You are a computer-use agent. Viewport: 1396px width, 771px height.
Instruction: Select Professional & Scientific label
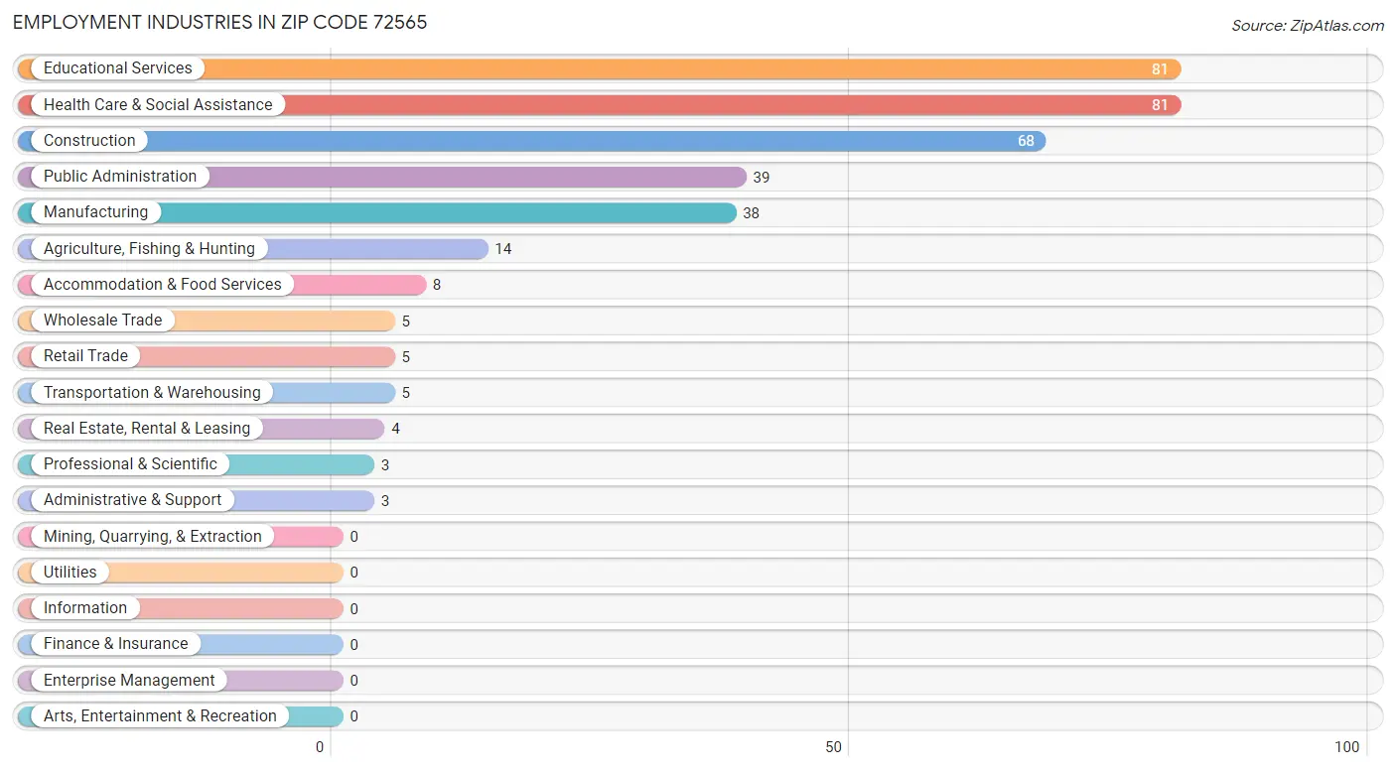click(x=130, y=464)
